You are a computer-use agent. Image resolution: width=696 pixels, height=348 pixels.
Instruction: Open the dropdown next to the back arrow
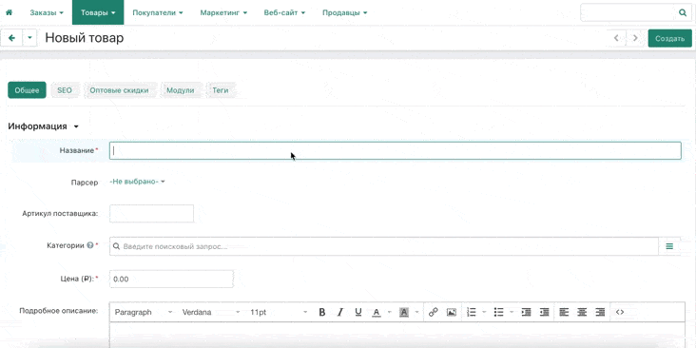click(29, 38)
